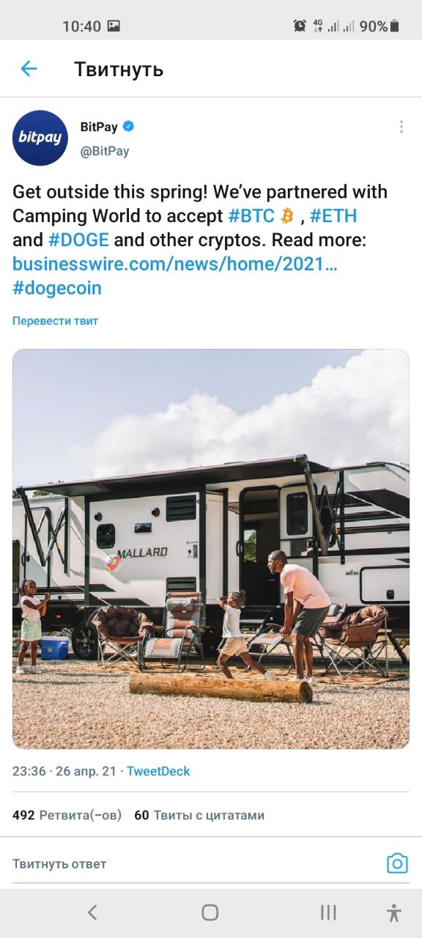This screenshot has width=422, height=938.
Task: Open recent apps via navigation bar
Action: [328, 912]
